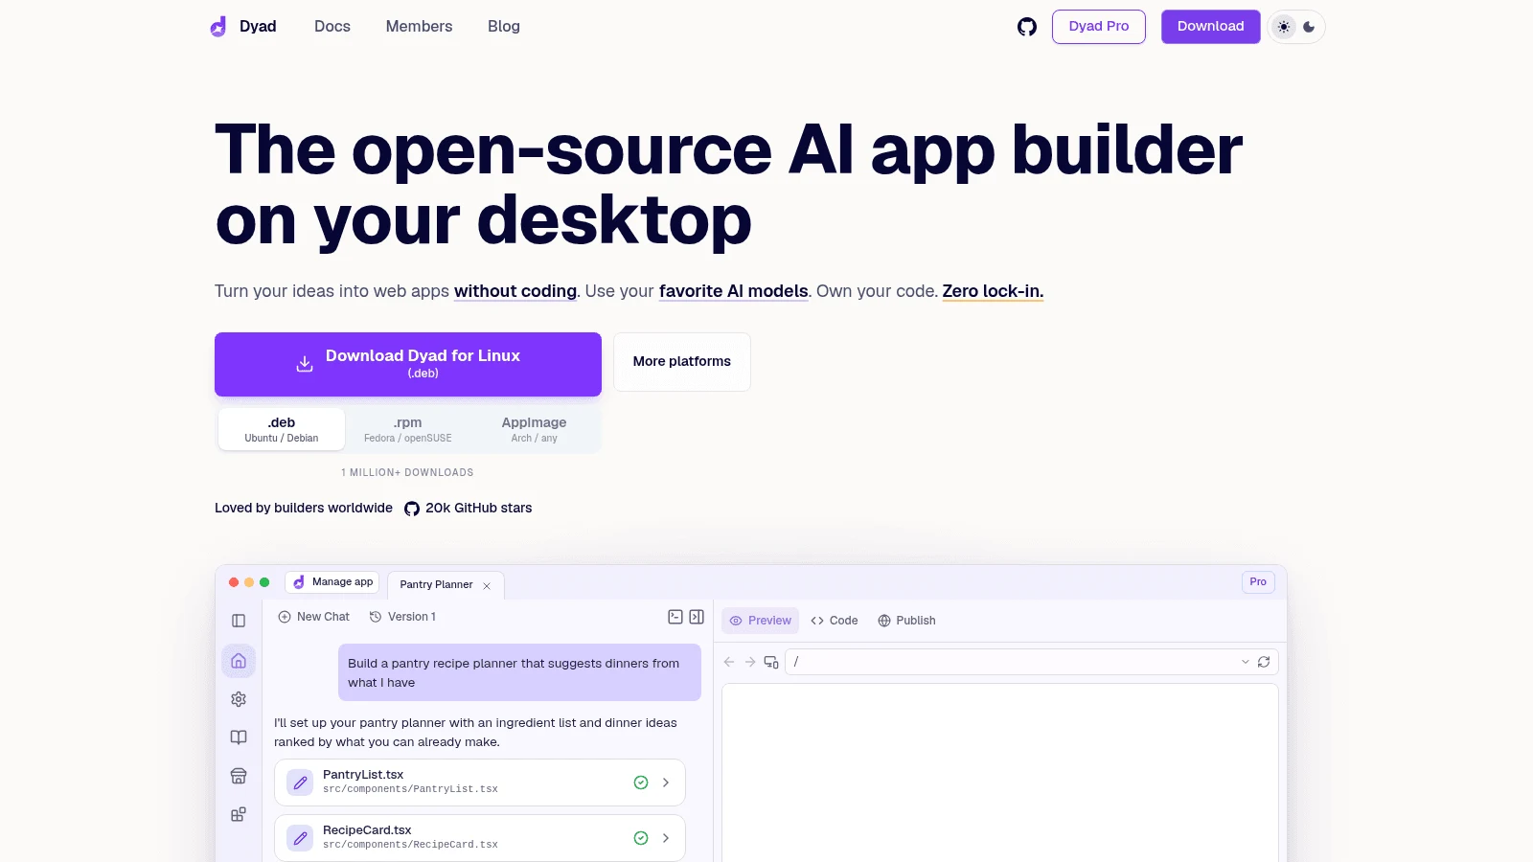Close the Pantry Planner tab
The height and width of the screenshot is (862, 1533).
coord(487,585)
